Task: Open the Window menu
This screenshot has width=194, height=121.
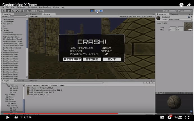Action: [56, 7]
